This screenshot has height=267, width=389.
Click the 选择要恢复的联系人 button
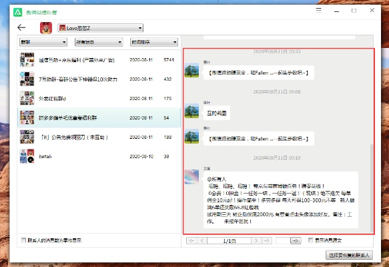(349, 255)
